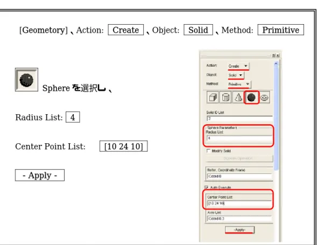The width and height of the screenshot is (317, 245).
Task: Click the Solid ID List field
Action: [239, 119]
